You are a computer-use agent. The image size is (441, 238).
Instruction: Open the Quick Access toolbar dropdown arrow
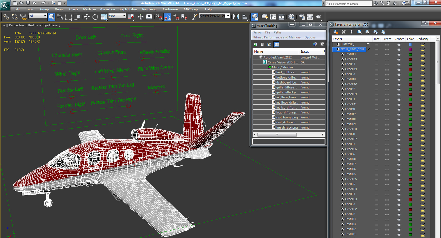65,3
